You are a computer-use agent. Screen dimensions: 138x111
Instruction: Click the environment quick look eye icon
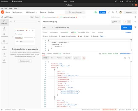click(135, 17)
